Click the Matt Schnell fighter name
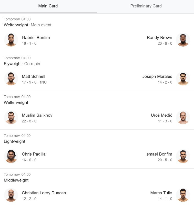The image size is (194, 205). click(34, 76)
